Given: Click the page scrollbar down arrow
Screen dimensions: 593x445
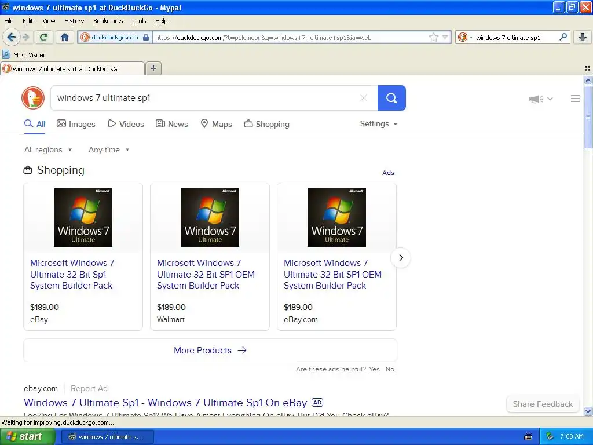Looking at the screenshot, I should pyautogui.click(x=588, y=411).
